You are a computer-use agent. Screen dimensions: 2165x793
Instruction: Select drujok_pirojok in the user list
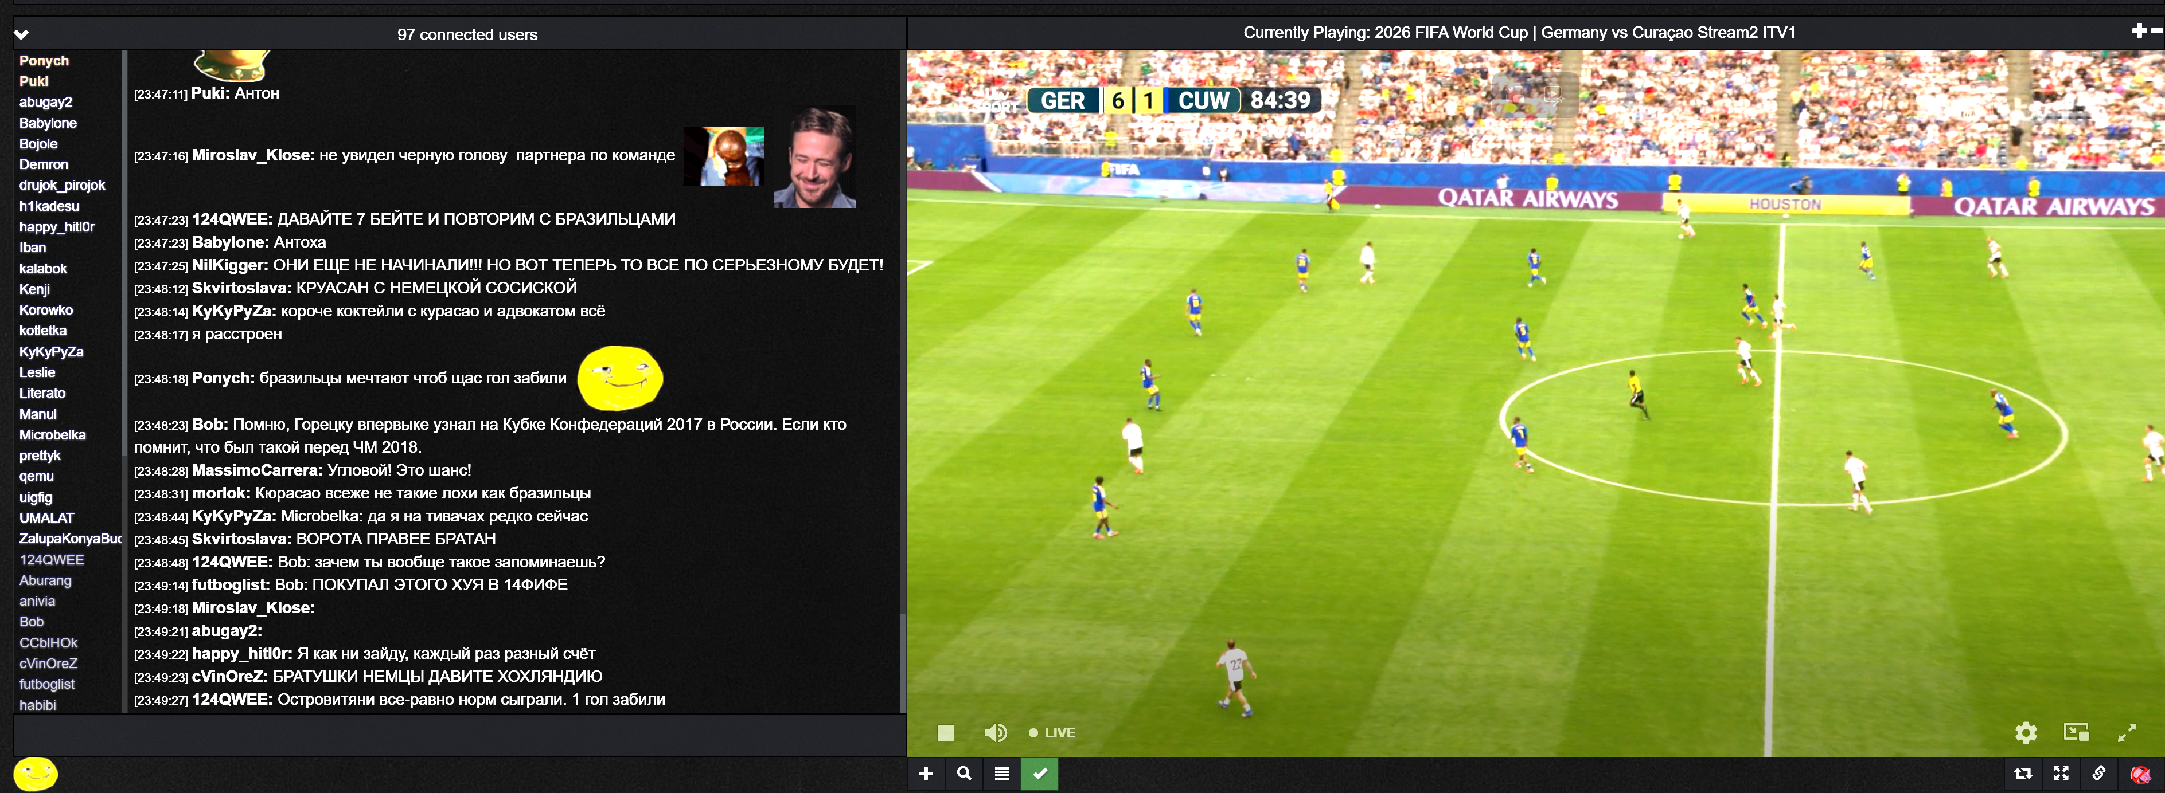(62, 186)
